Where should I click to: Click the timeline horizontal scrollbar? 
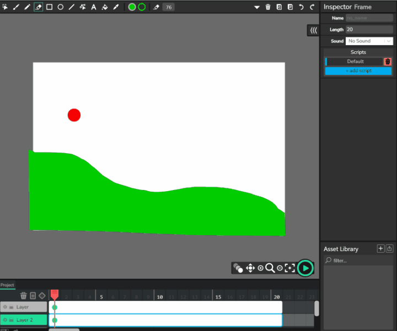tap(64, 329)
